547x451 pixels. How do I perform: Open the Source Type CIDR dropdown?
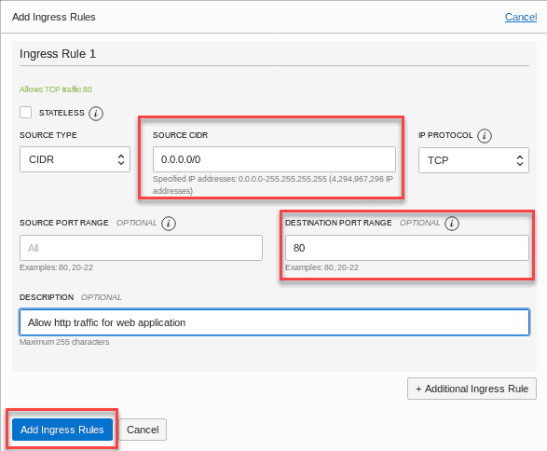75,159
